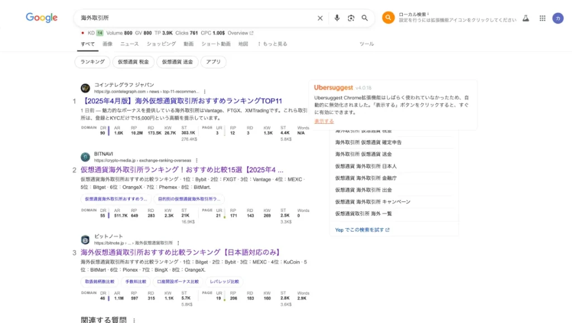572x323 pixels.
Task: Switch to ショート動画 tab
Action: click(x=216, y=44)
